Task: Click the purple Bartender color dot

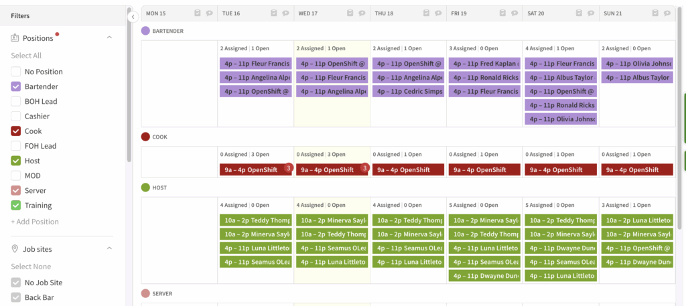Action: (145, 31)
